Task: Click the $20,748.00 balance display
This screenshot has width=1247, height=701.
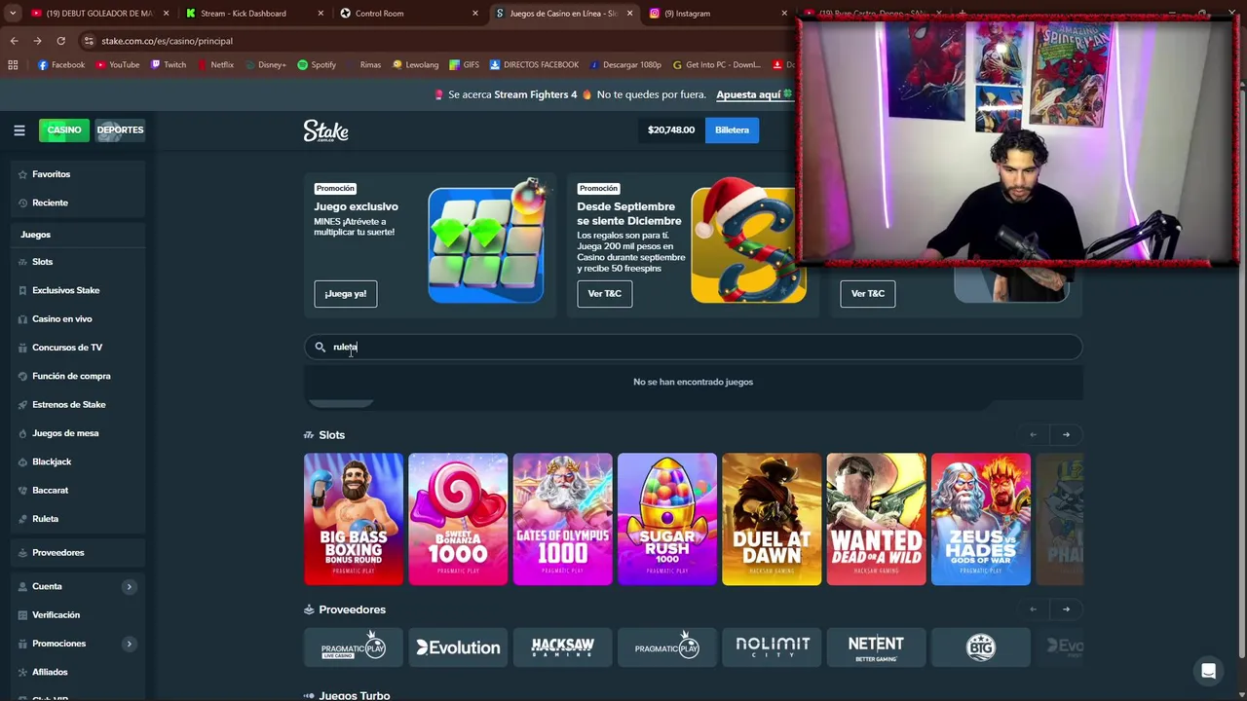Action: click(671, 129)
